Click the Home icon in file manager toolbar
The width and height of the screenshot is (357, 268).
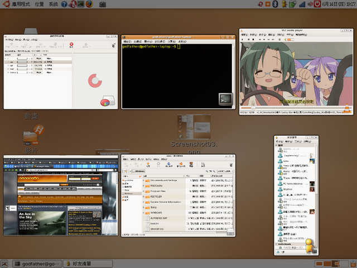click(181, 164)
